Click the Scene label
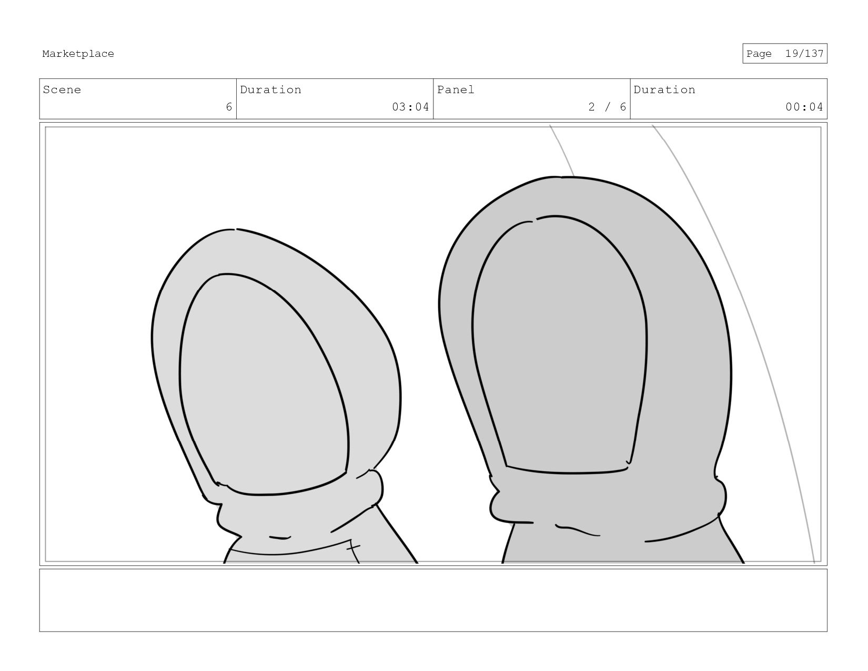868x671 pixels. (x=62, y=89)
